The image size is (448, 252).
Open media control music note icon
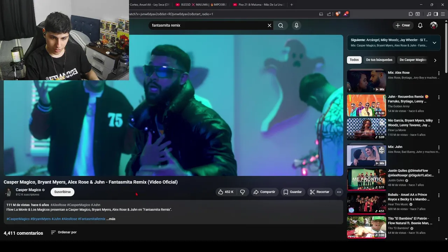pyautogui.click(x=429, y=14)
